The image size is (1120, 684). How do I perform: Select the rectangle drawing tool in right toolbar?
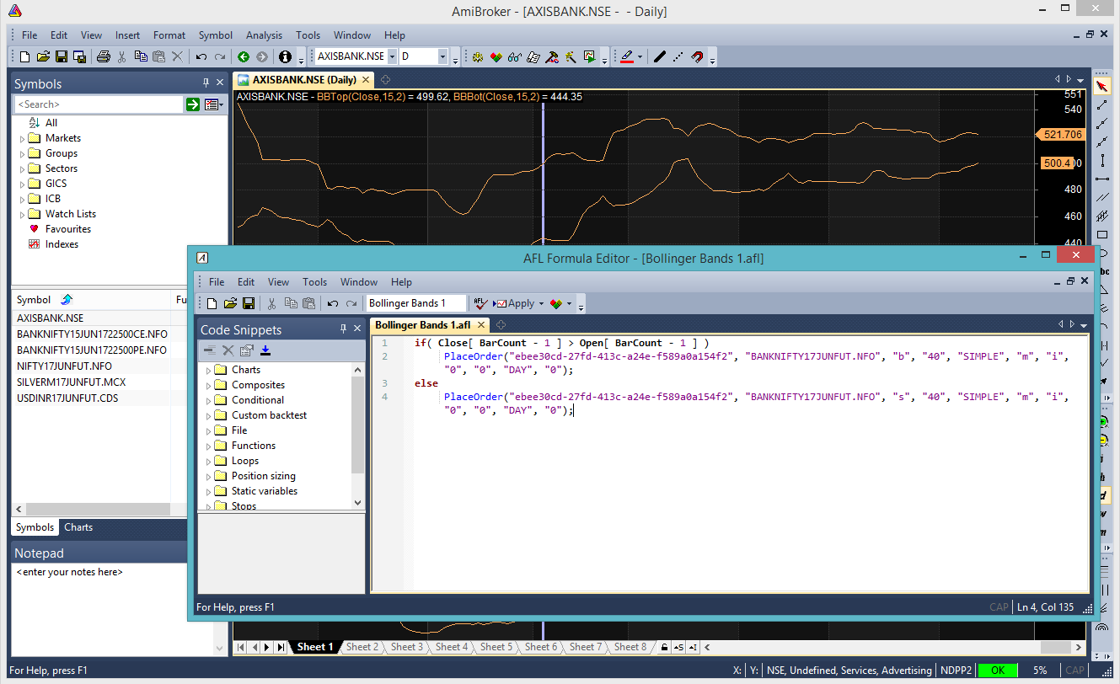tap(1102, 234)
